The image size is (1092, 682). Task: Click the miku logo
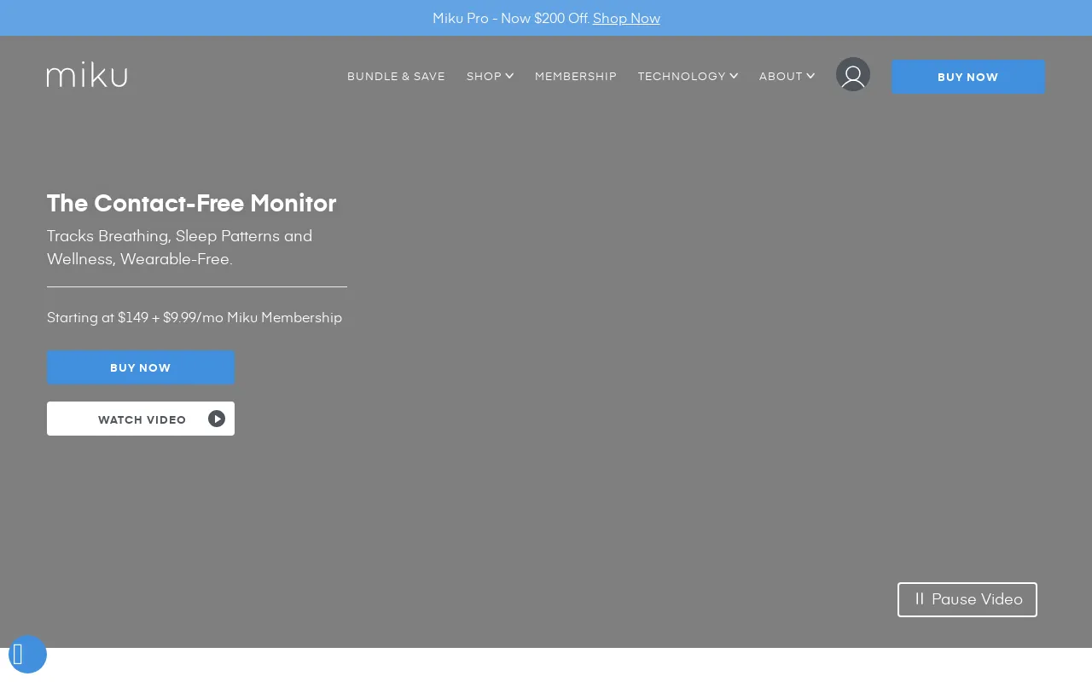87,75
